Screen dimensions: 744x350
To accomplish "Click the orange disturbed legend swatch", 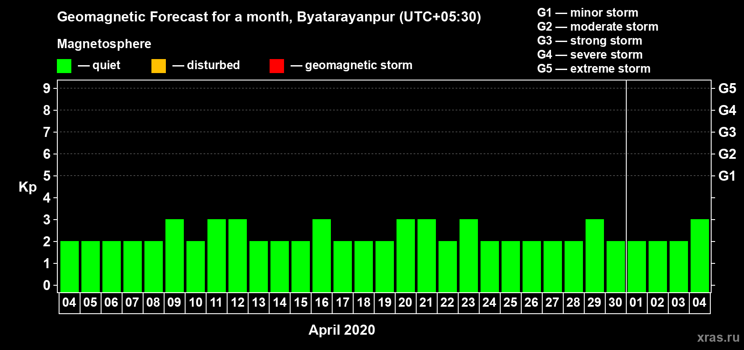I will click(x=158, y=66).
